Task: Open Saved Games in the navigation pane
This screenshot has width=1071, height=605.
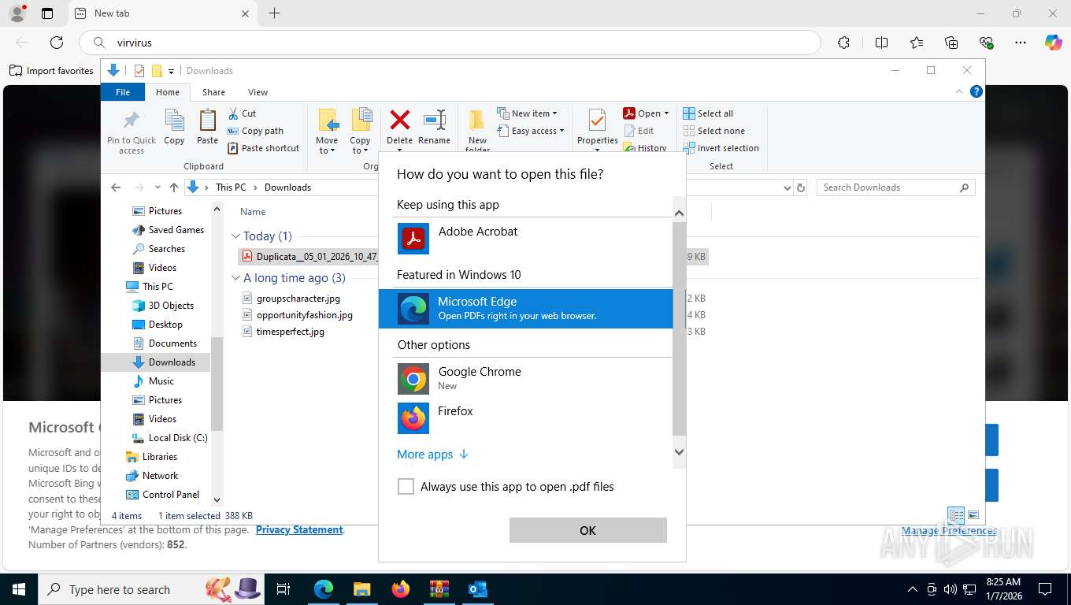Action: click(x=169, y=230)
